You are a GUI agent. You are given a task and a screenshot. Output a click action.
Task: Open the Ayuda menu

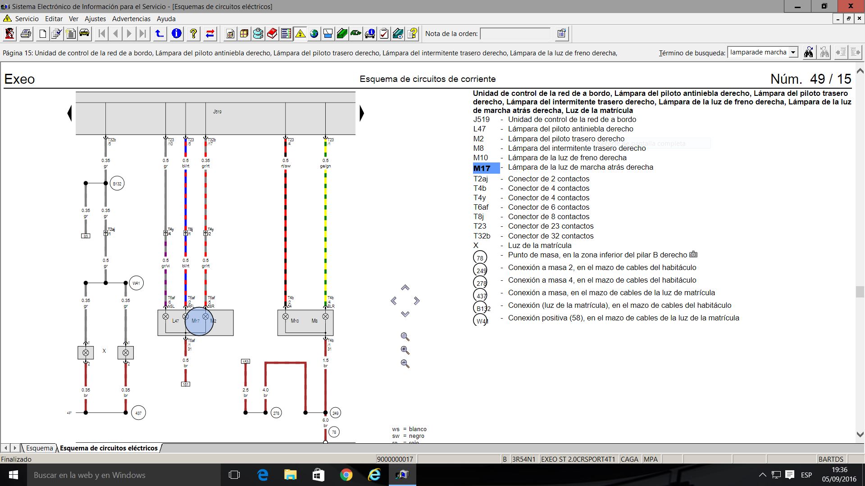(x=166, y=19)
